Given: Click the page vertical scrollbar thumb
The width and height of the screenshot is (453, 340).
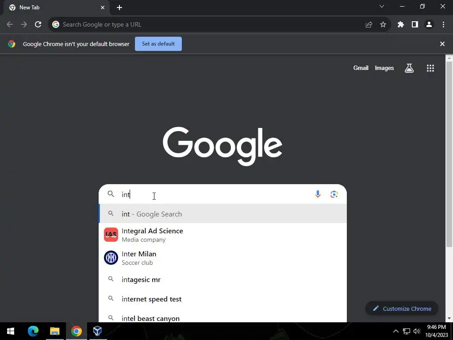Looking at the screenshot, I should click(449, 154).
